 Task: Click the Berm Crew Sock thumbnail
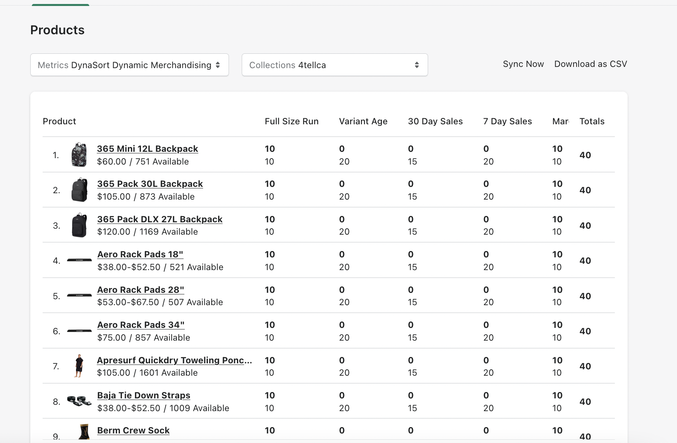[x=84, y=432]
